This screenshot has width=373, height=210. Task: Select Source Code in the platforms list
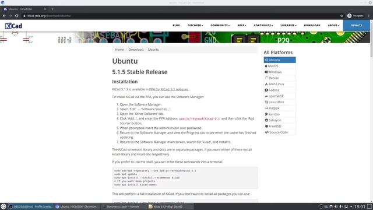(280, 132)
